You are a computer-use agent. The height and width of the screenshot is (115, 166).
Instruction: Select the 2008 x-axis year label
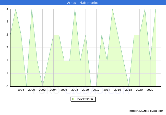click(75, 90)
